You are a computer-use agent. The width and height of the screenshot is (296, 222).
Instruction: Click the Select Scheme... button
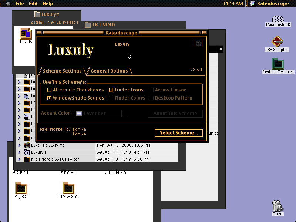coord(179,133)
